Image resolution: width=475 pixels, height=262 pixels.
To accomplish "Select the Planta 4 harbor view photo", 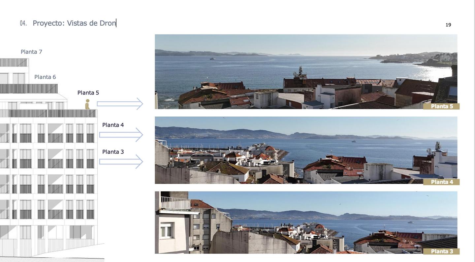I will pyautogui.click(x=306, y=150).
